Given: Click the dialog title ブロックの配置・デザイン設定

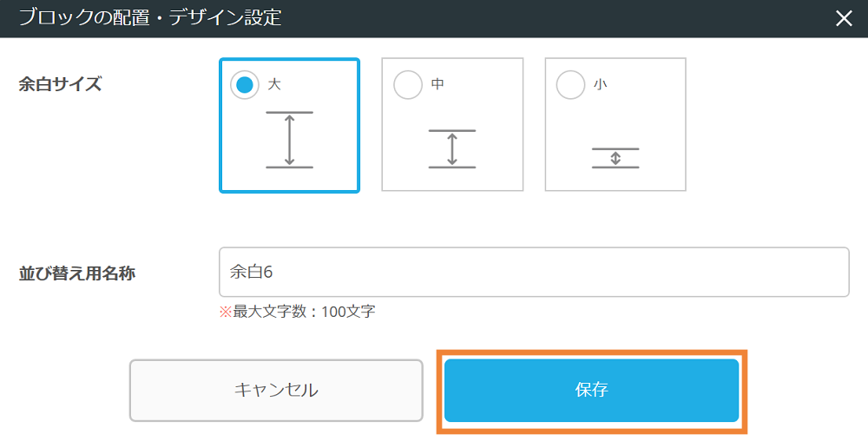Looking at the screenshot, I should click(x=150, y=18).
